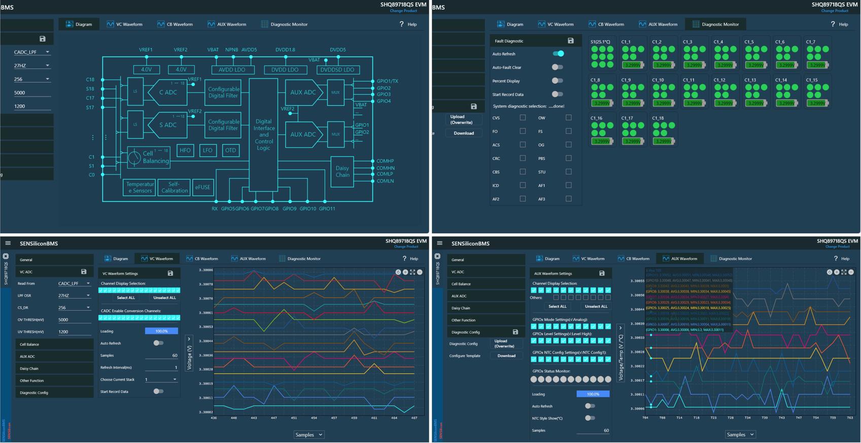The height and width of the screenshot is (443, 861).
Task: Open Samples dropdown below Voltage/Temp chart
Action: [x=740, y=434]
